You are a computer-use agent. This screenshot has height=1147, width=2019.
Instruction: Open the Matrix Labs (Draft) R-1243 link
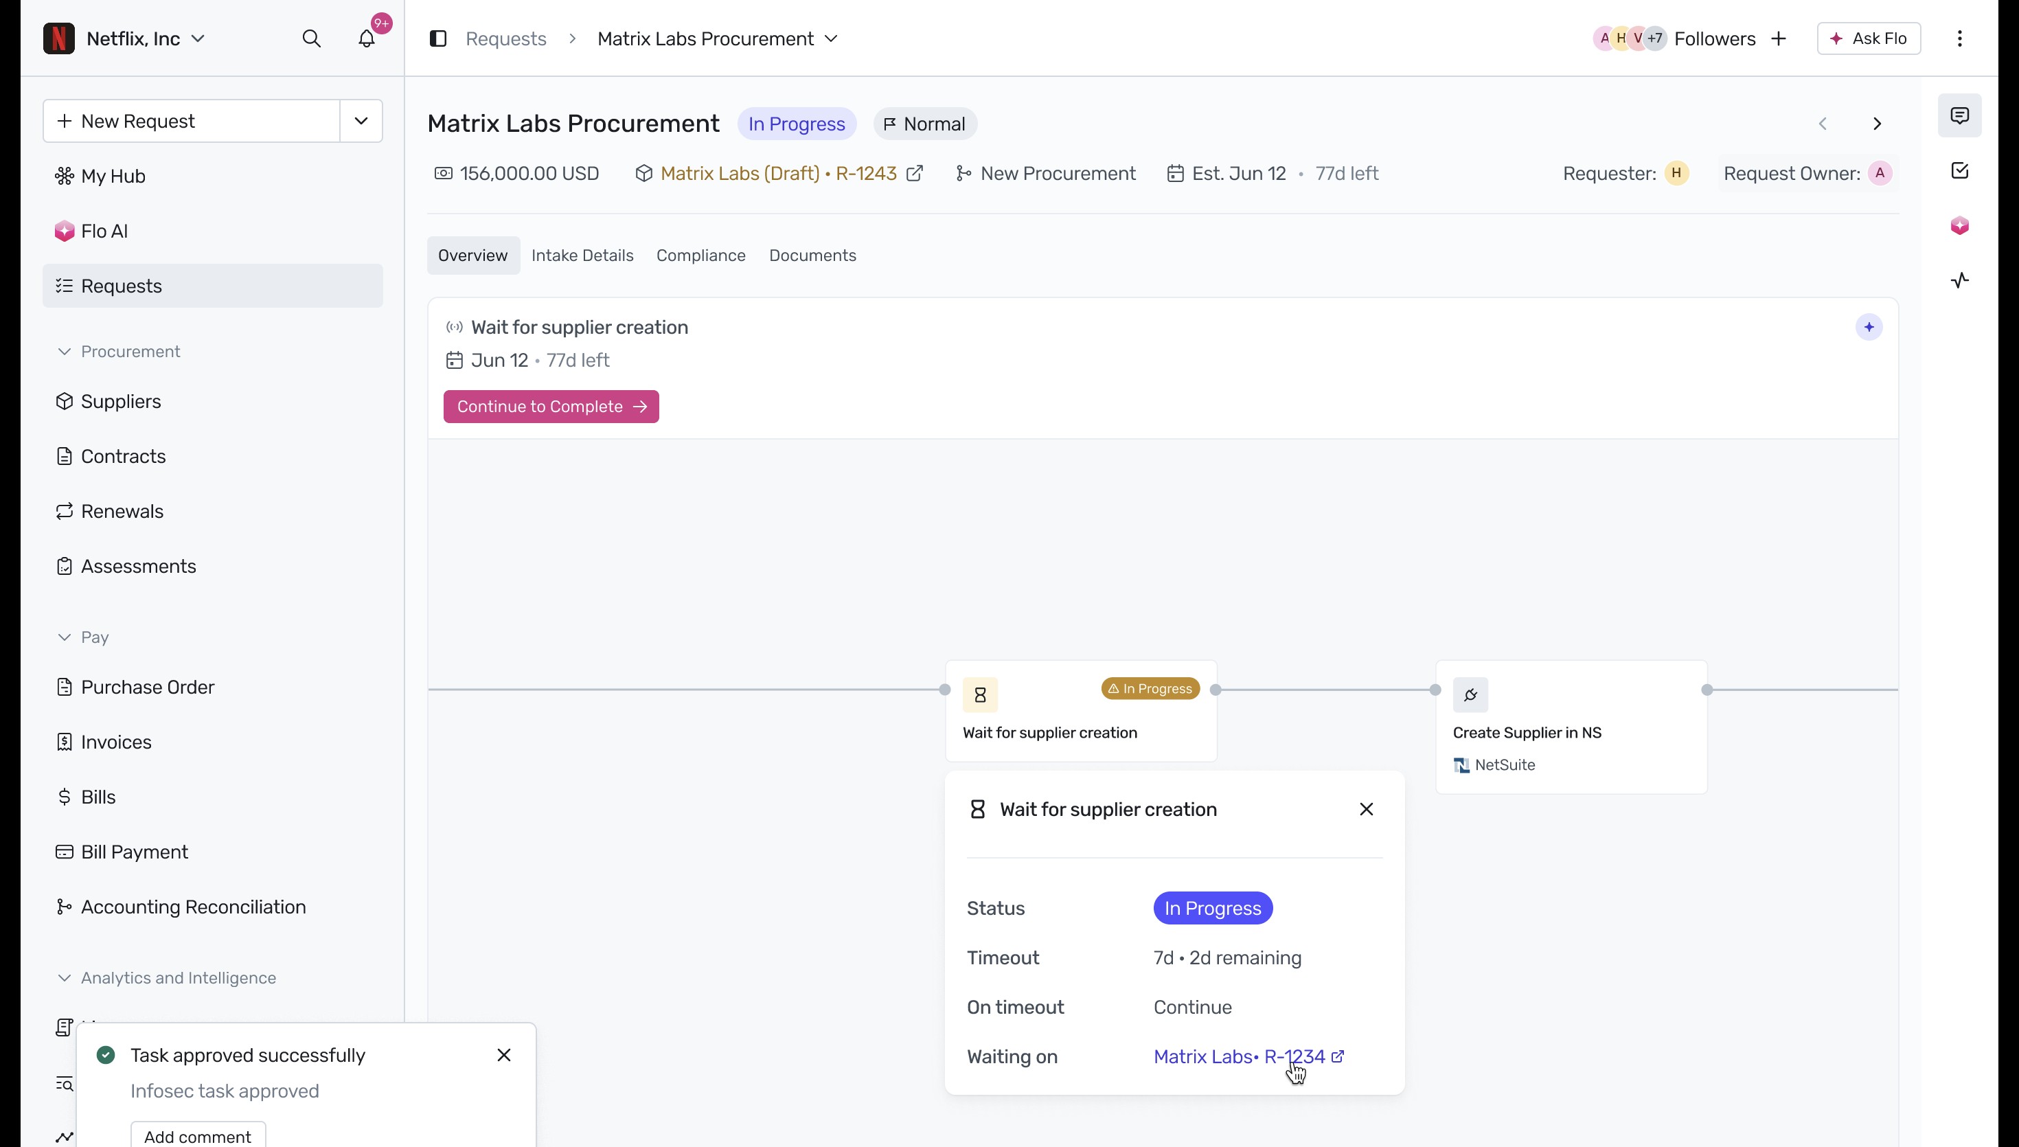[x=779, y=173]
